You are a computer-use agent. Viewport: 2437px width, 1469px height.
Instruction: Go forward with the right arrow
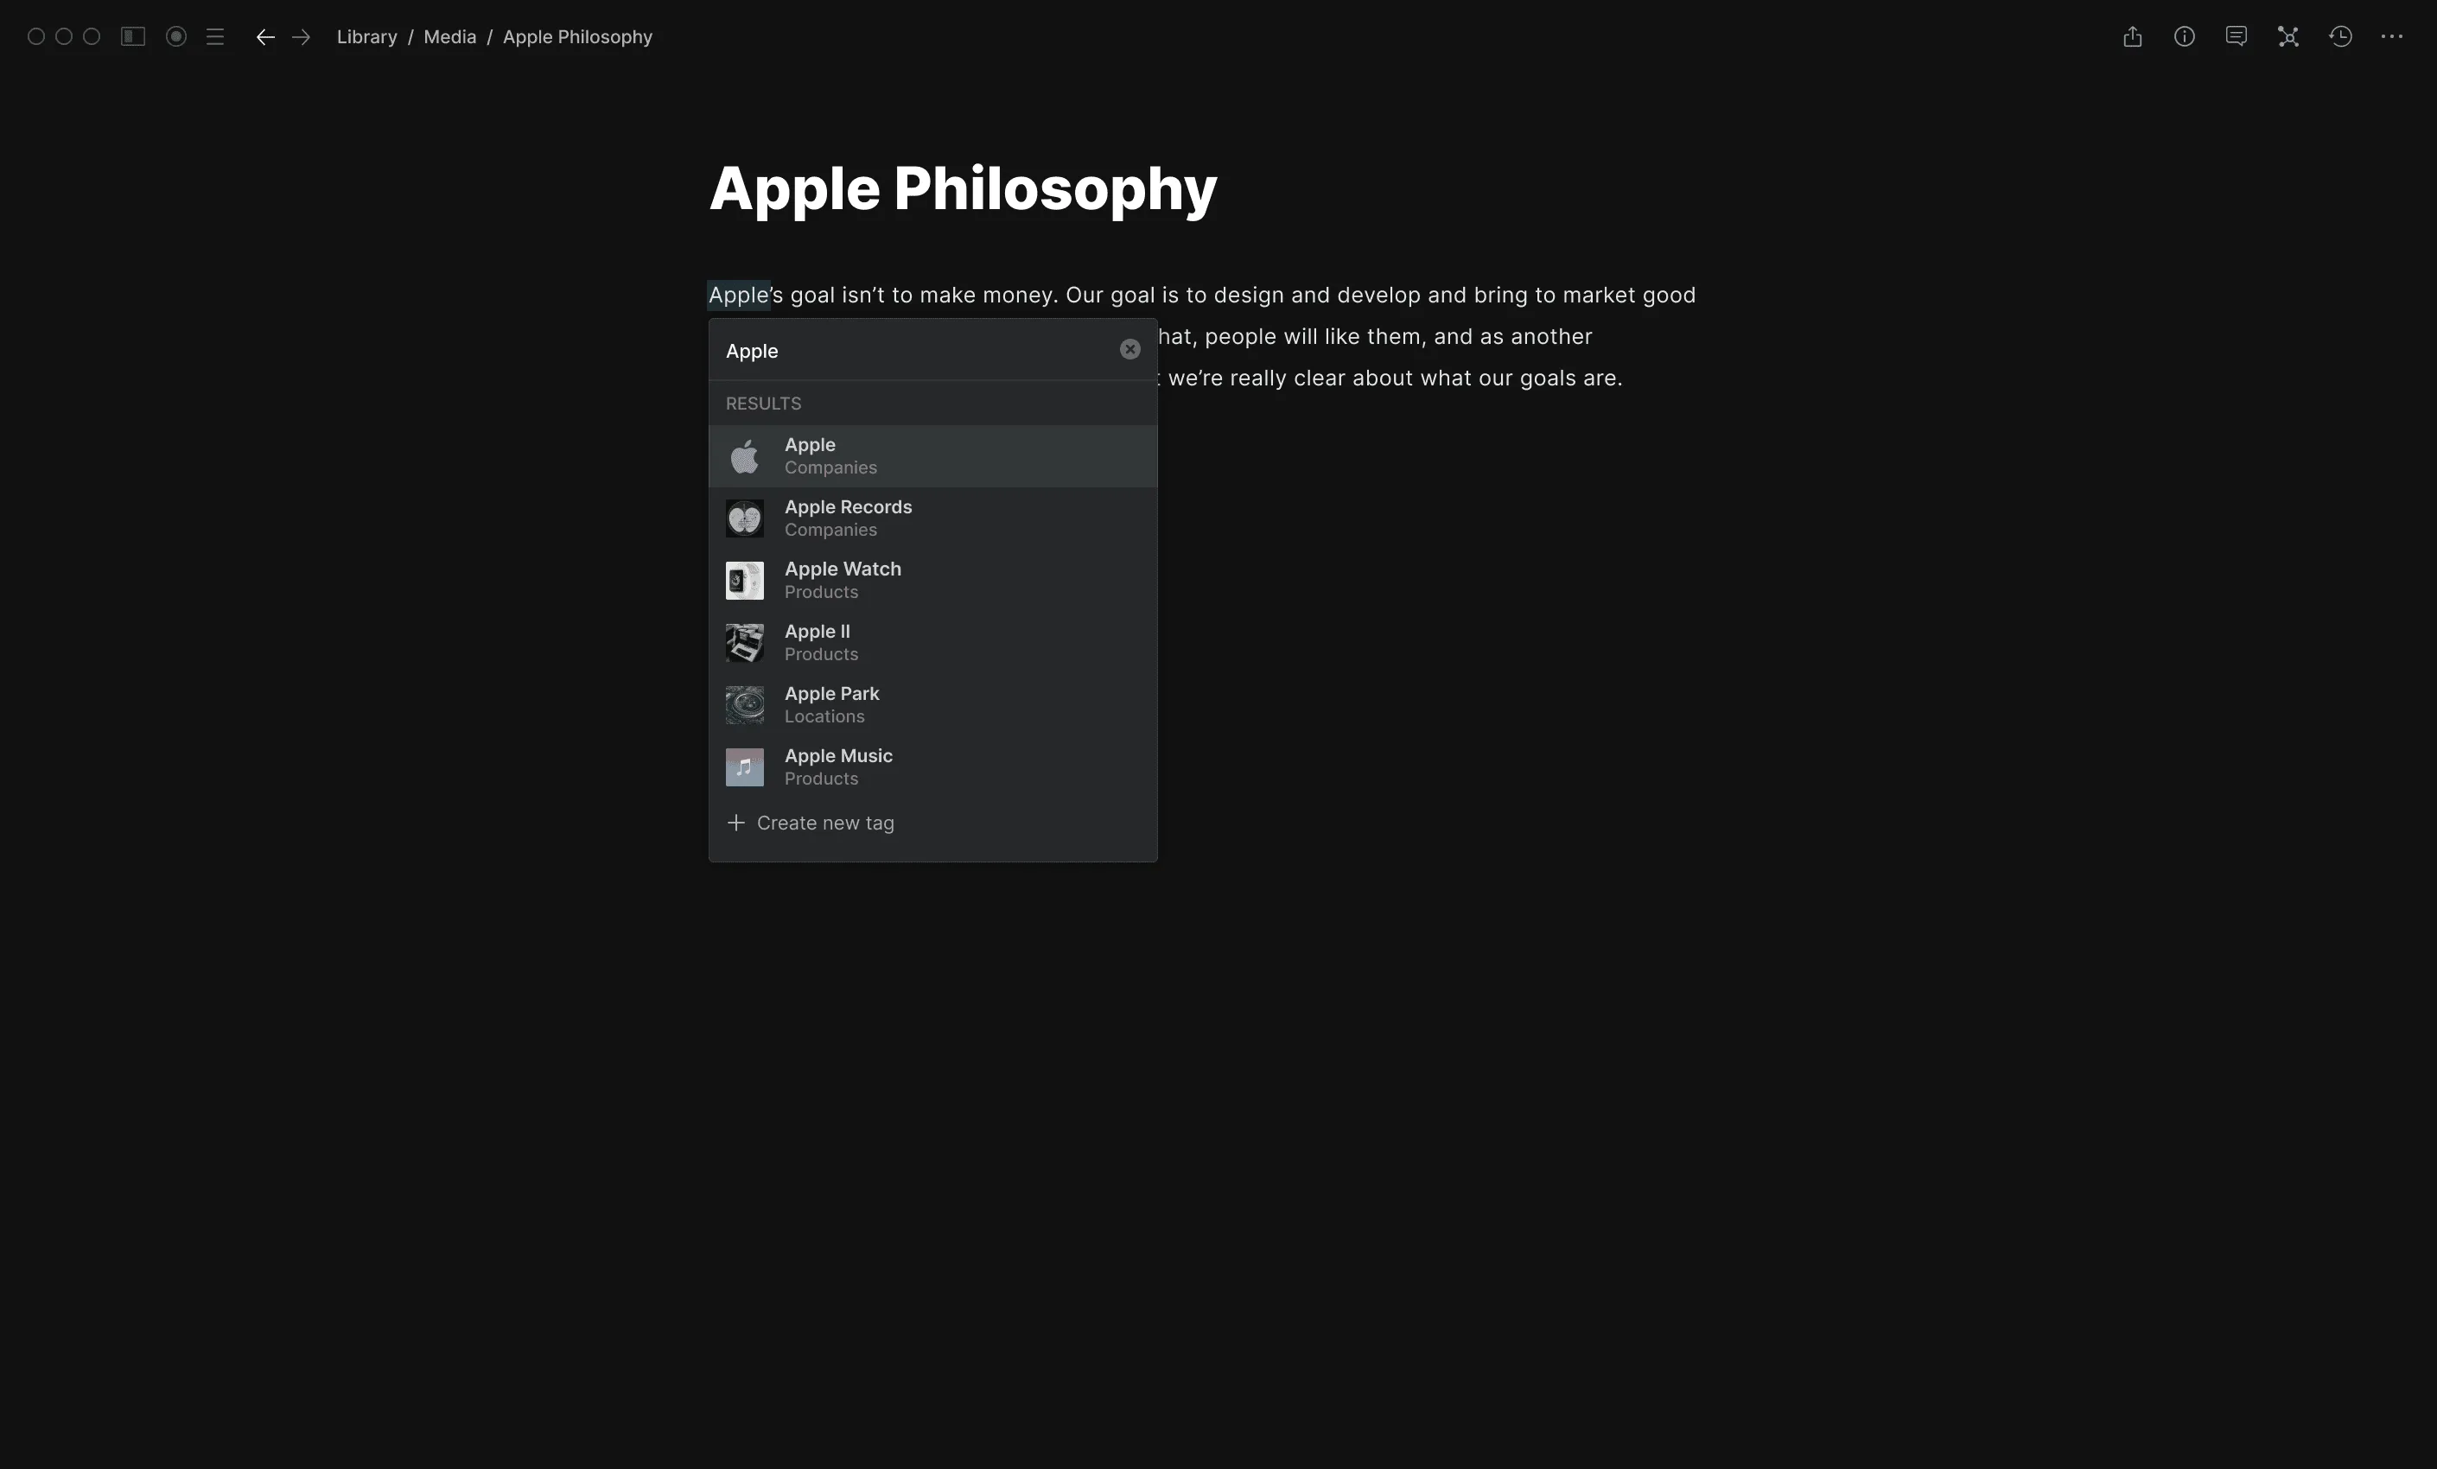click(x=302, y=36)
